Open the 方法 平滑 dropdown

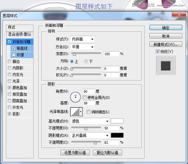pos(82,47)
